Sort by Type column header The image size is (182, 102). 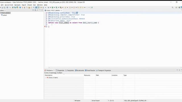(x=129, y=75)
